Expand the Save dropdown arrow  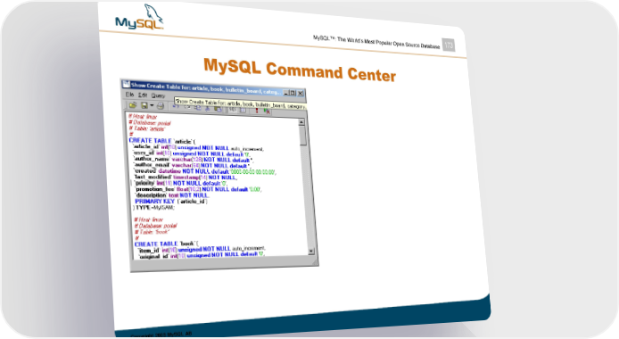click(x=152, y=105)
